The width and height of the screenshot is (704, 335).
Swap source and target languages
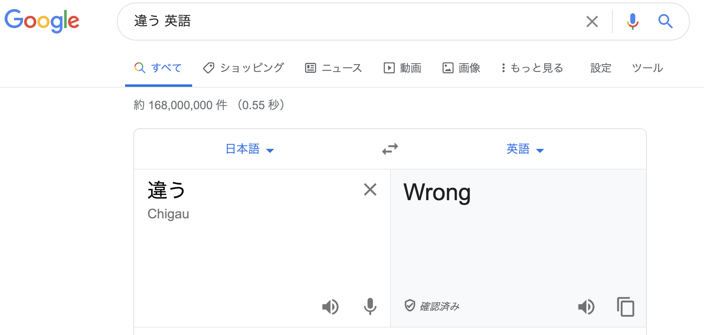390,149
